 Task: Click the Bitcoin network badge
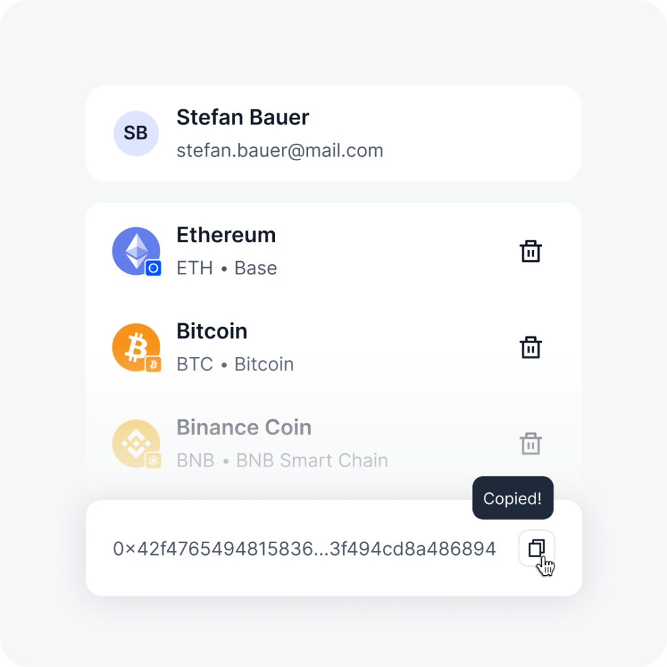tap(153, 364)
